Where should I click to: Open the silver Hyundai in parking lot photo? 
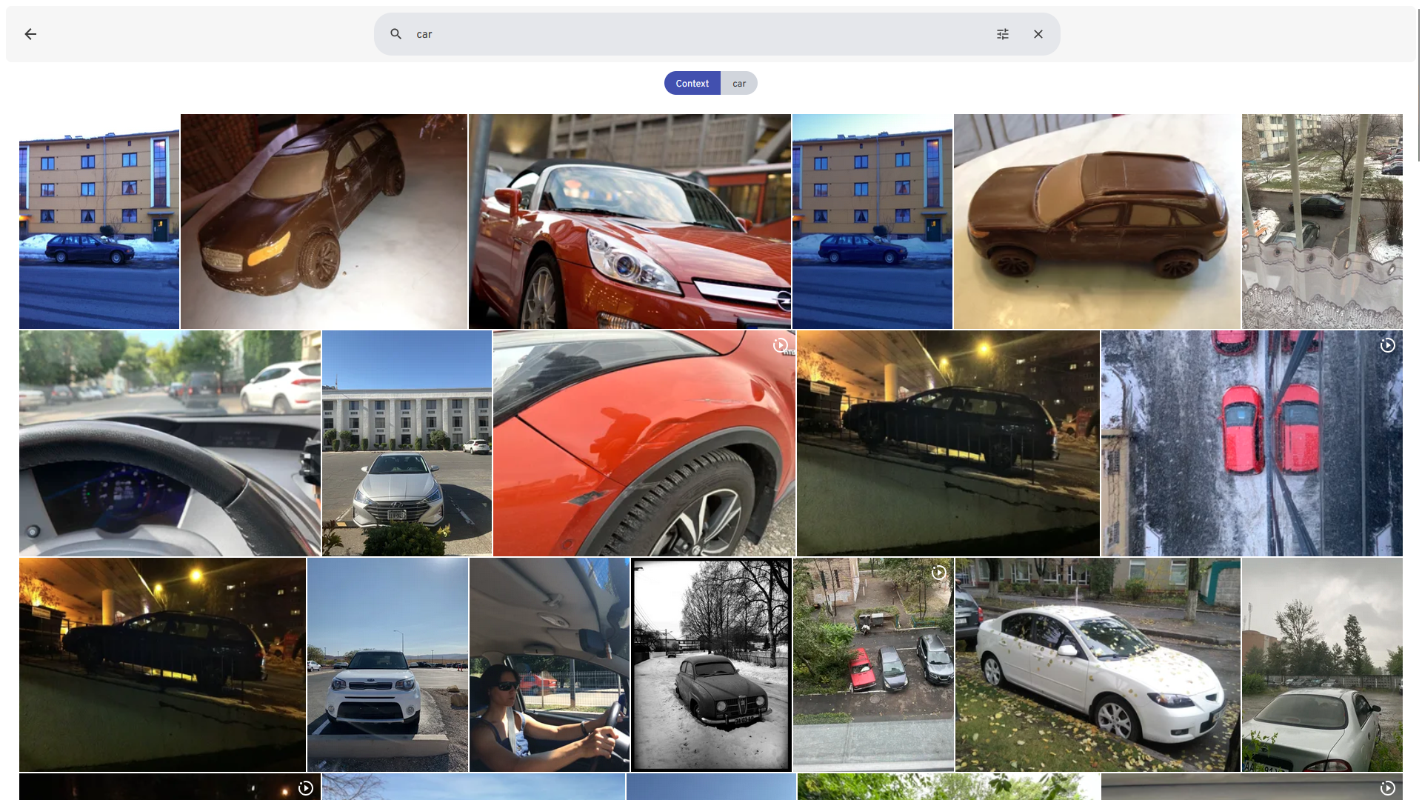tap(407, 443)
